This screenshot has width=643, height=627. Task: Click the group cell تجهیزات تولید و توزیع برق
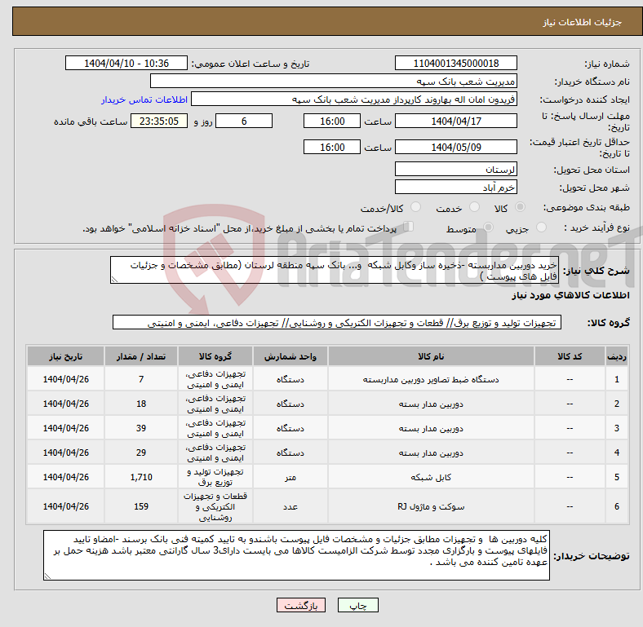215,477
